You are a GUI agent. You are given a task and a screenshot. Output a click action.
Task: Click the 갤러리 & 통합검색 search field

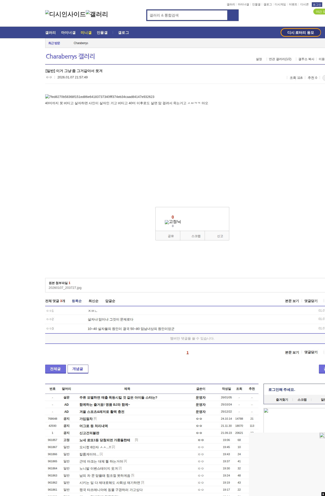tap(187, 15)
